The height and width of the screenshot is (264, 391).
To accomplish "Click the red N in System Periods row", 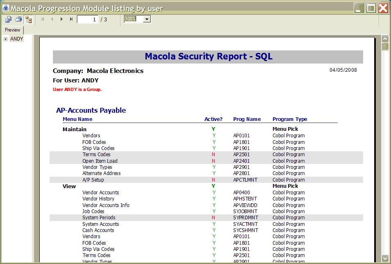I will (x=214, y=218).
